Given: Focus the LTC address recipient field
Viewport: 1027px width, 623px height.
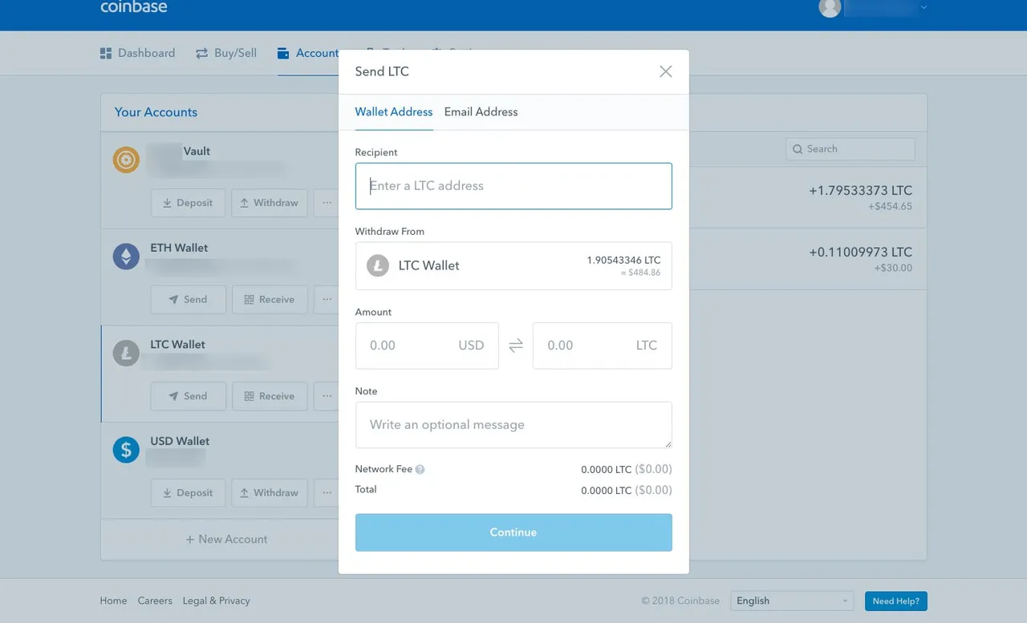Looking at the screenshot, I should [x=513, y=186].
